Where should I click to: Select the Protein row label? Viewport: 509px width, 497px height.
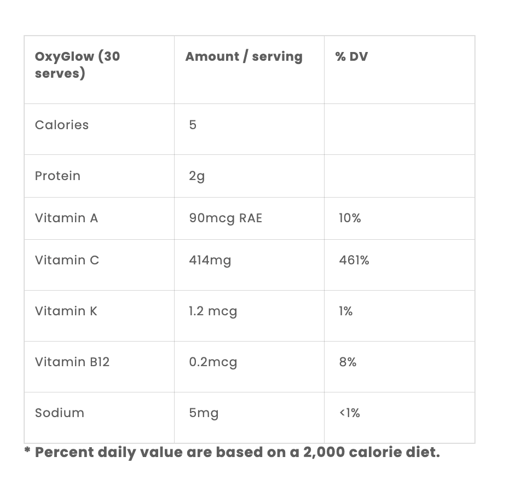57,176
